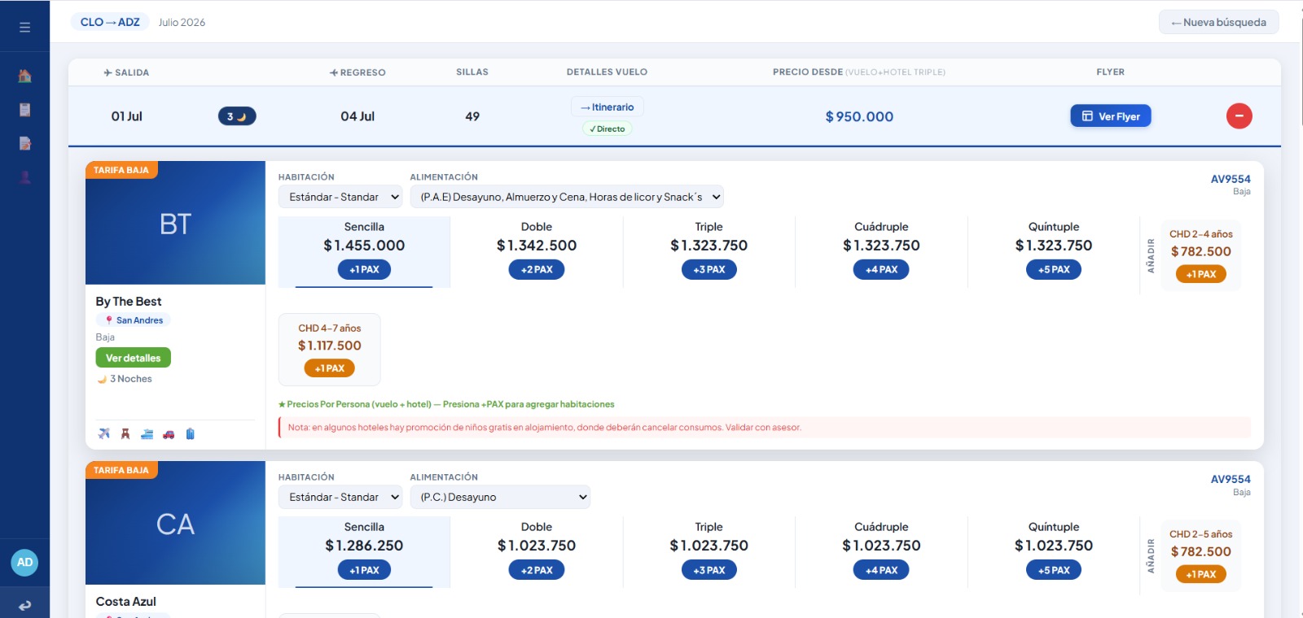This screenshot has height=618, width=1303.
Task: Add +3 PAX Triple for Costa Azul
Action: point(709,570)
